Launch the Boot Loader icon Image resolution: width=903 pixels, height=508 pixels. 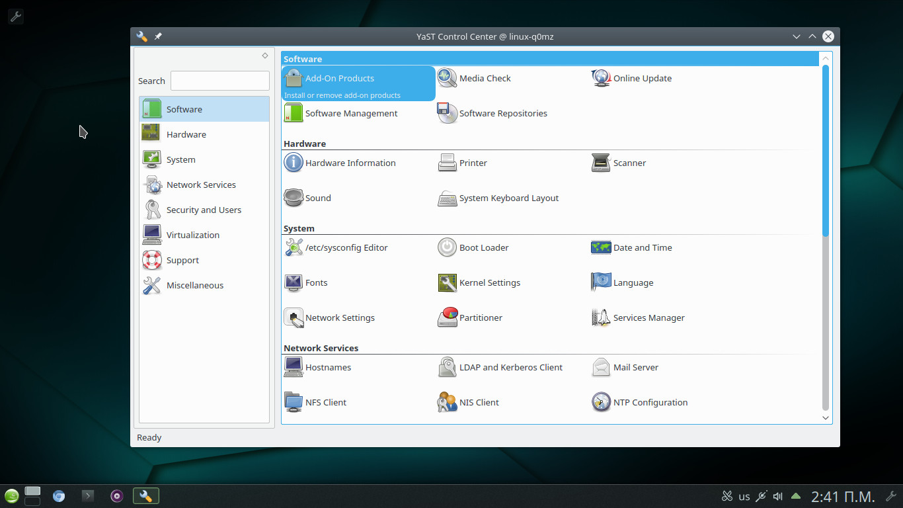pos(448,247)
